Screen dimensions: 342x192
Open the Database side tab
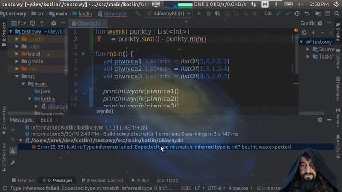point(338,89)
